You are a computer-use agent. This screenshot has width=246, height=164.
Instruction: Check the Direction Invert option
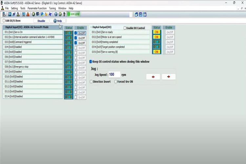pos(91,82)
